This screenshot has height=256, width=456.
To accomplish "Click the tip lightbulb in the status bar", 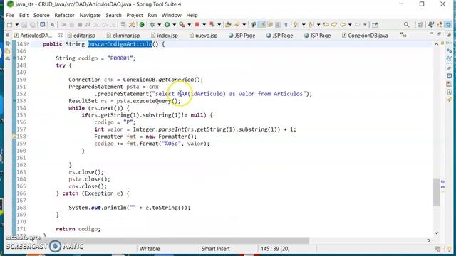I will point(450,249).
